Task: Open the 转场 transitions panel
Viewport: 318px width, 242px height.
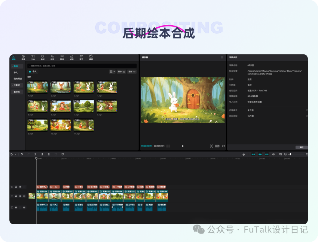Action: coord(62,57)
